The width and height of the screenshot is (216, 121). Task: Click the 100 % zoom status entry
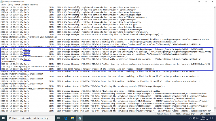178,114
